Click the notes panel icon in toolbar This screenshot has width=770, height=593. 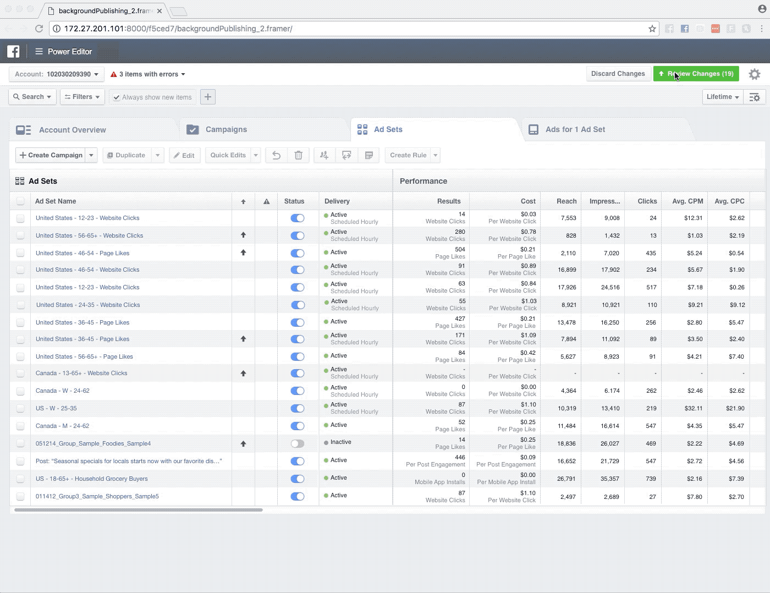pyautogui.click(x=369, y=155)
